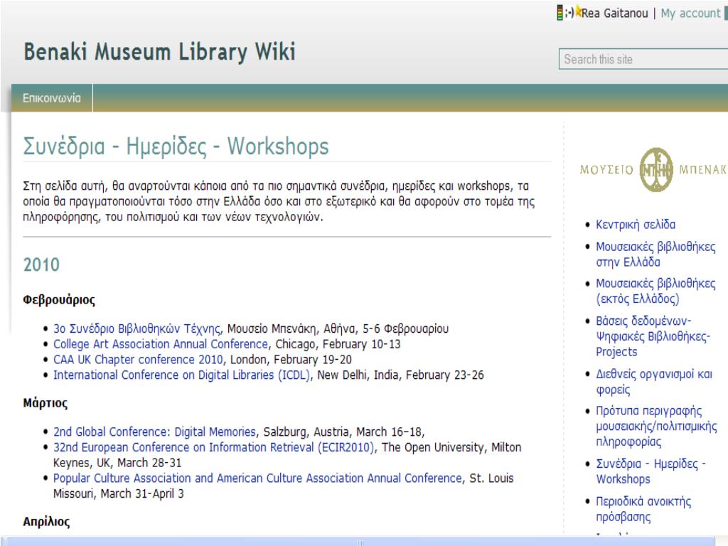Open International Conference on Digital Libraries link
The width and height of the screenshot is (728, 546).
click(181, 375)
